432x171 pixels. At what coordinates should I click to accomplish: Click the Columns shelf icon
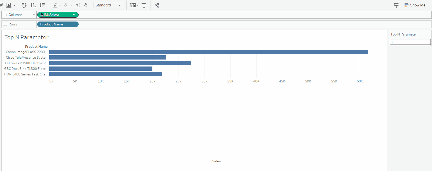click(5, 15)
